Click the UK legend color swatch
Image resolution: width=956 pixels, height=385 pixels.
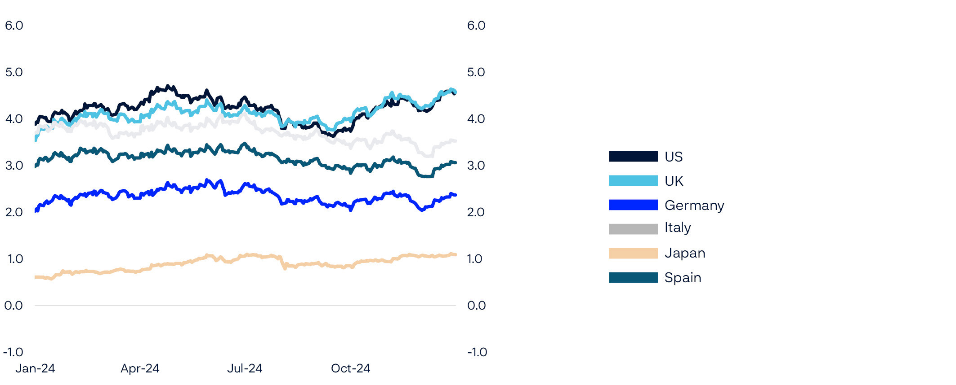coord(633,180)
